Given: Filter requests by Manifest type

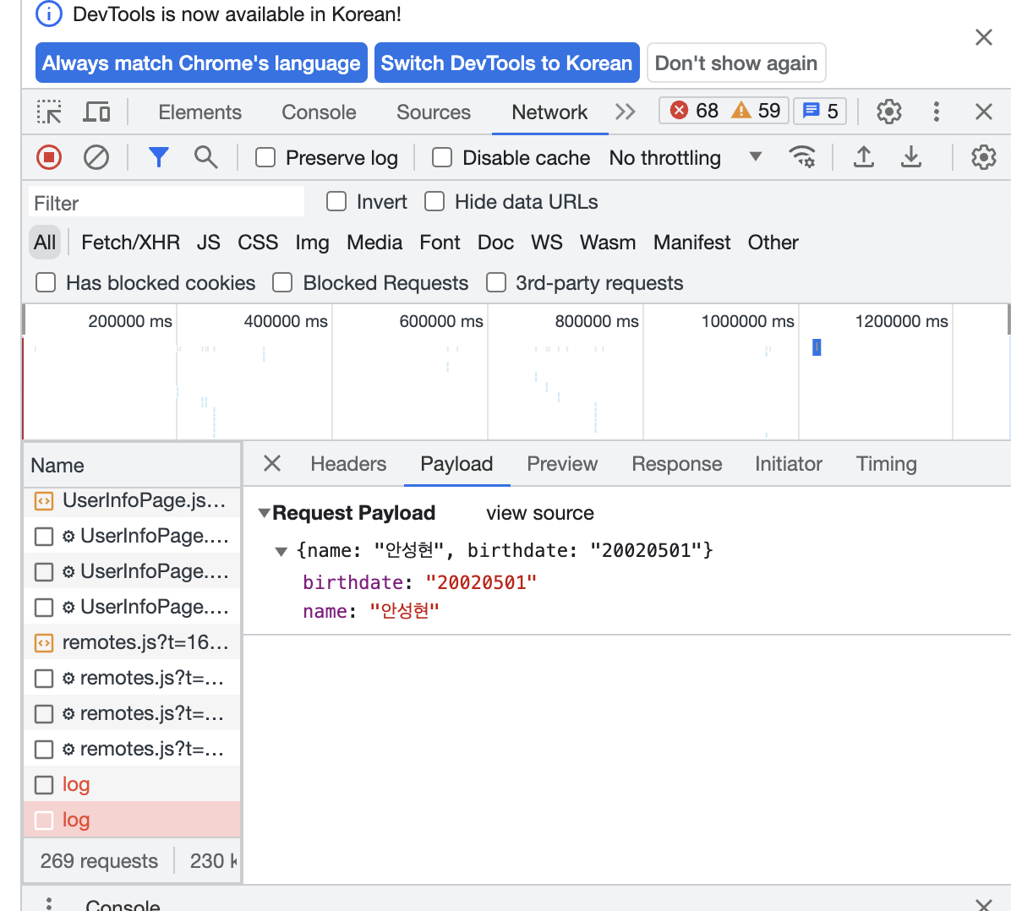Looking at the screenshot, I should (x=691, y=243).
